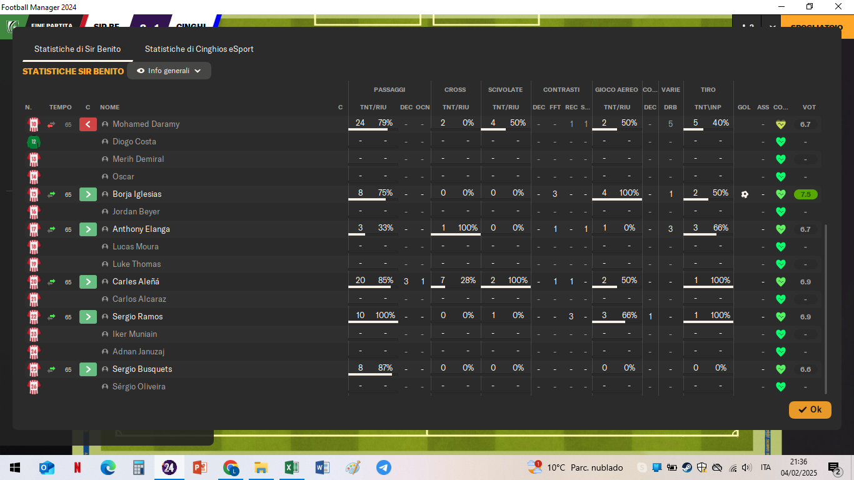Screen dimensions: 854x480
Task: Click Sérgio Oliveira's number 26 shirt icon
Action: [x=34, y=387]
